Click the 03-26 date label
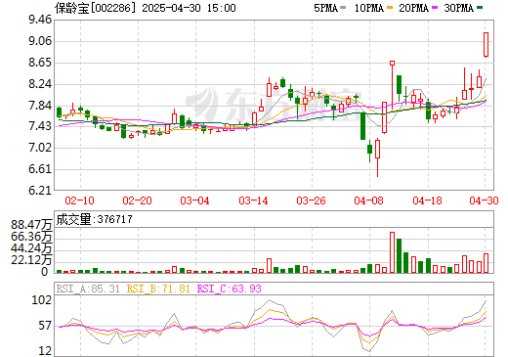The width and height of the screenshot is (508, 357). click(311, 201)
